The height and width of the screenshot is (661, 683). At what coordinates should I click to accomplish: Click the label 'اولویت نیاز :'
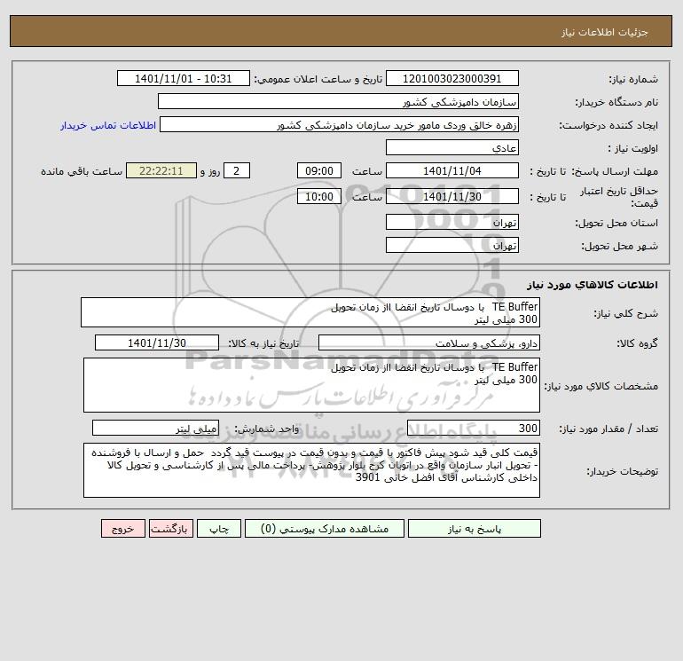point(633,148)
